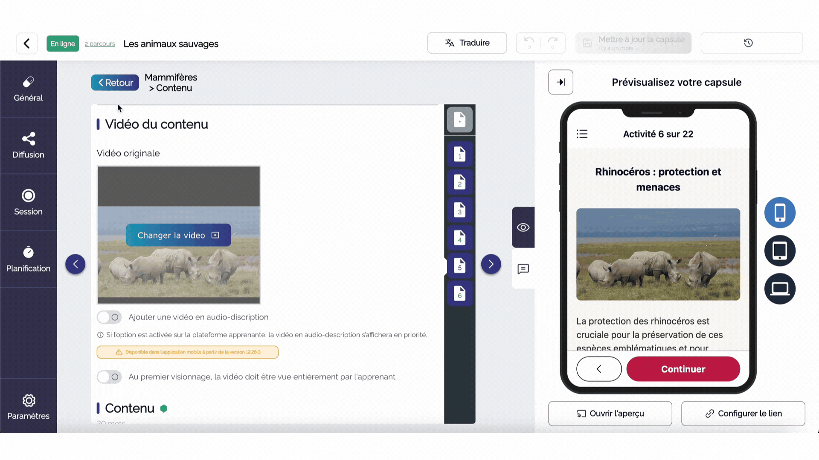Open the Diffusion sidebar section

pos(28,146)
